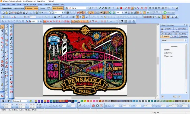Select the Dark lines smoothing option
The width and height of the screenshot is (190, 114).
pyautogui.click(x=165, y=53)
